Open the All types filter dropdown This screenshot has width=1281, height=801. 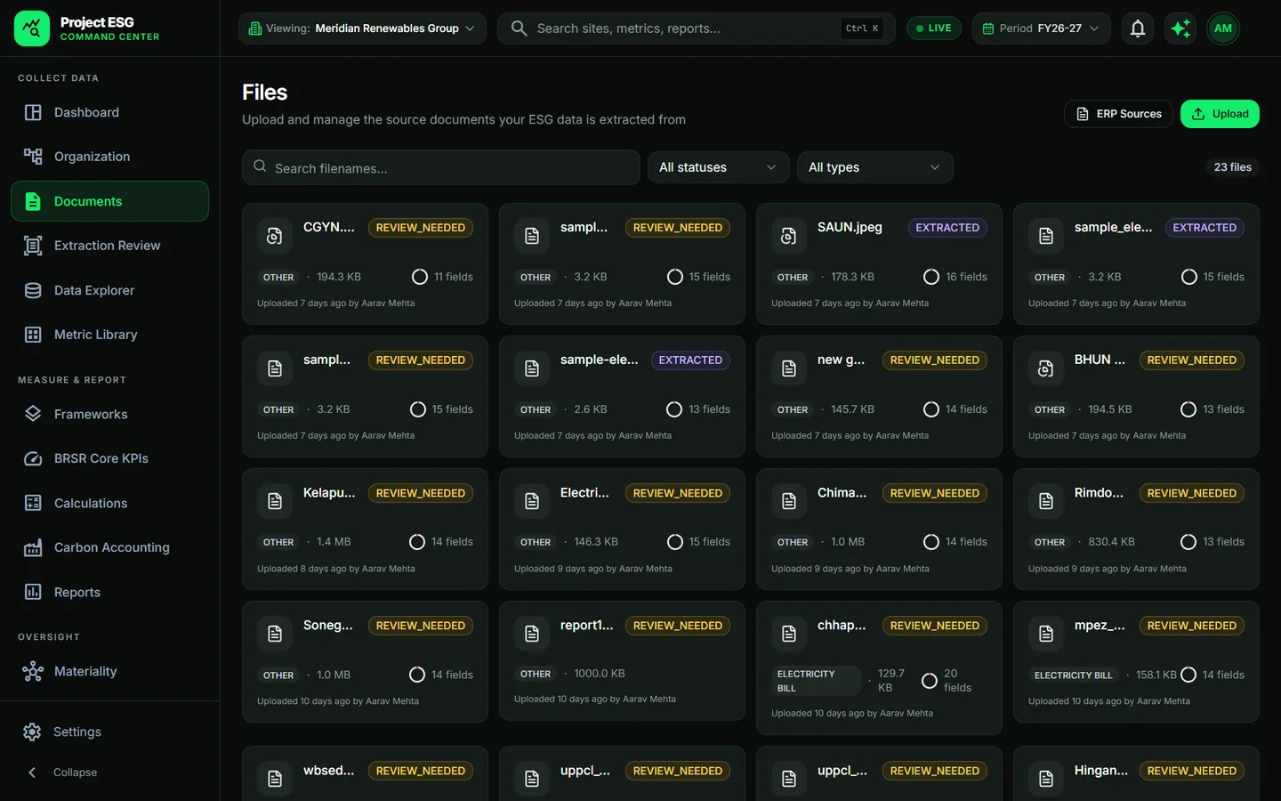[x=874, y=167]
